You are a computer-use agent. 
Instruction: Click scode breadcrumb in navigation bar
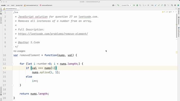3,5
